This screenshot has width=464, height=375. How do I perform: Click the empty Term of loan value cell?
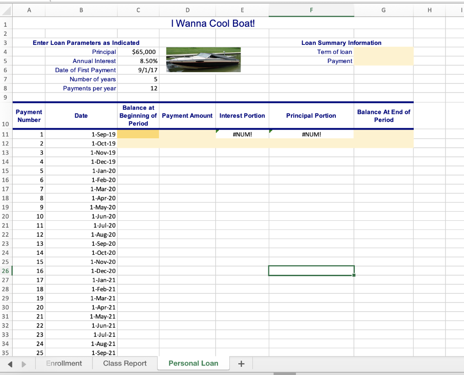pos(383,52)
